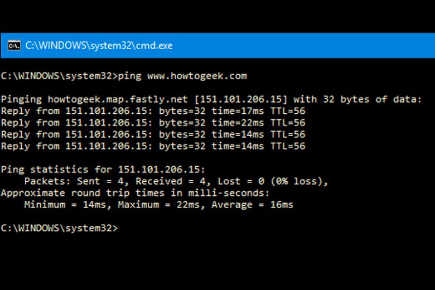
Task: Click the TTL=56 on the third reply line
Action: (288, 134)
